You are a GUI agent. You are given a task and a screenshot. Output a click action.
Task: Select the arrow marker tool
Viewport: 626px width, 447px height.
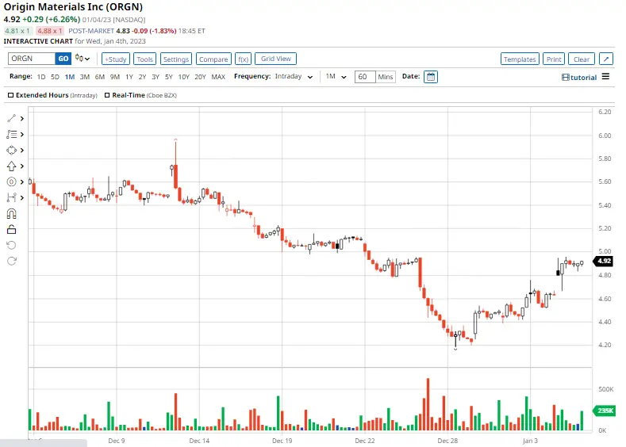point(12,166)
